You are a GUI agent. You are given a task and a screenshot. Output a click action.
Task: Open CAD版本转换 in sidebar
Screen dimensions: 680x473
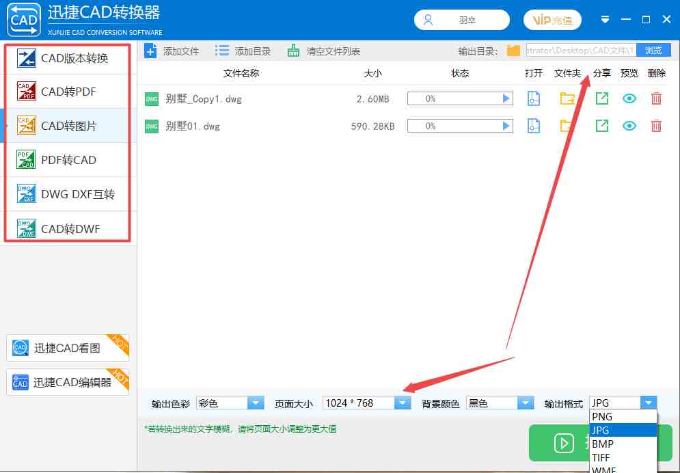[68, 58]
